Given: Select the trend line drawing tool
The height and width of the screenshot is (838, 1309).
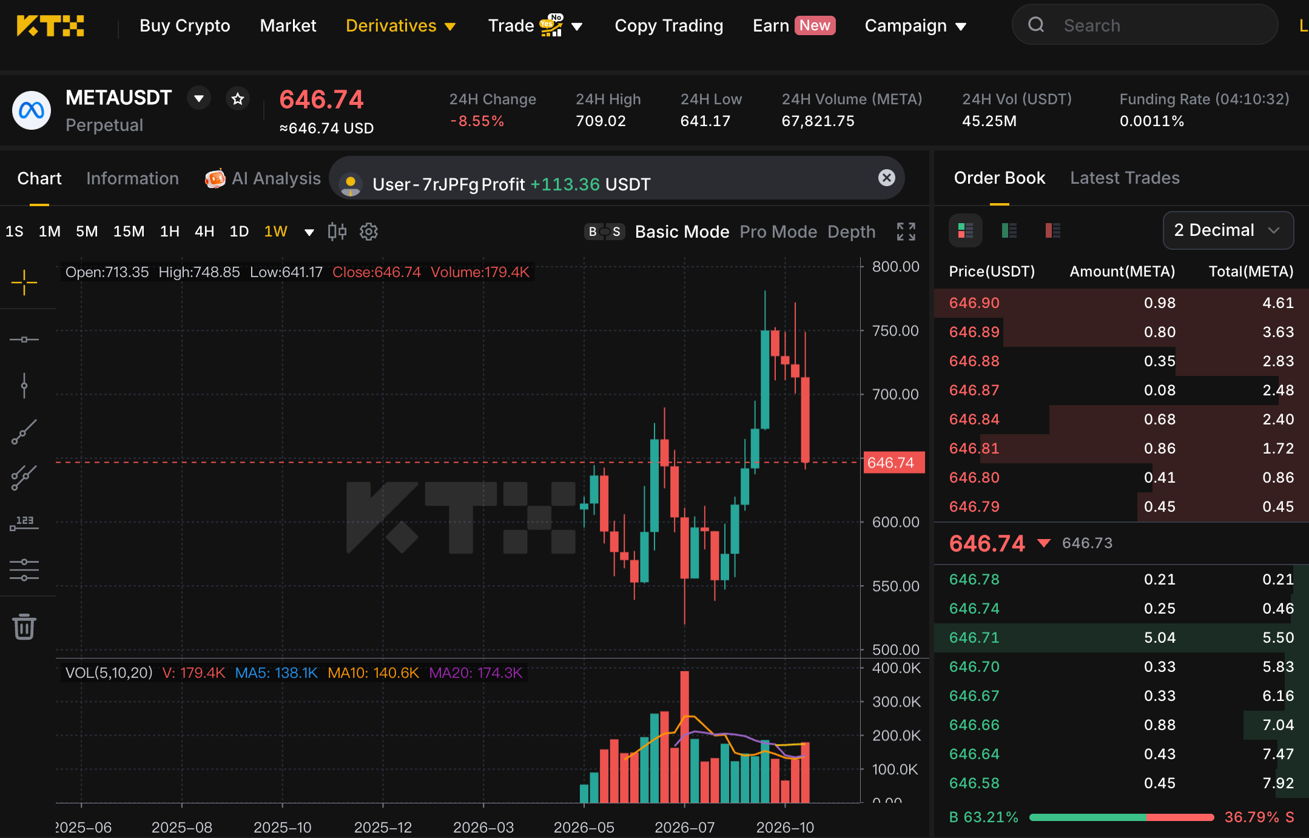Looking at the screenshot, I should point(24,432).
